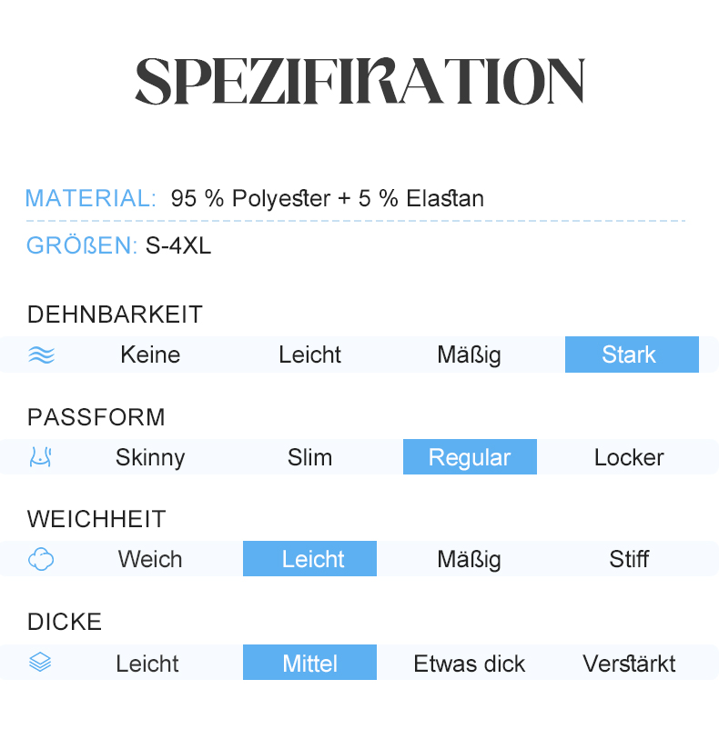The width and height of the screenshot is (719, 739).
Task: Choose Leicht in the Dehnbarkeit row
Action: click(309, 355)
